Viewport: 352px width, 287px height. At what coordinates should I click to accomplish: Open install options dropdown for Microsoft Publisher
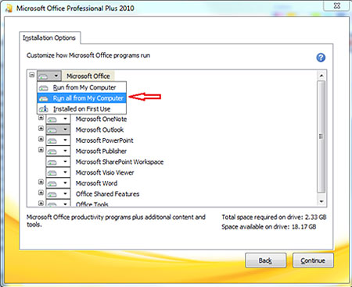[x=58, y=151]
